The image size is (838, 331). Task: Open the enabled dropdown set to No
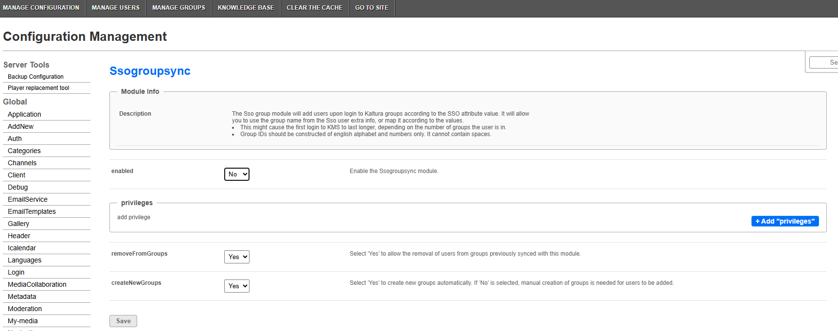(x=236, y=174)
